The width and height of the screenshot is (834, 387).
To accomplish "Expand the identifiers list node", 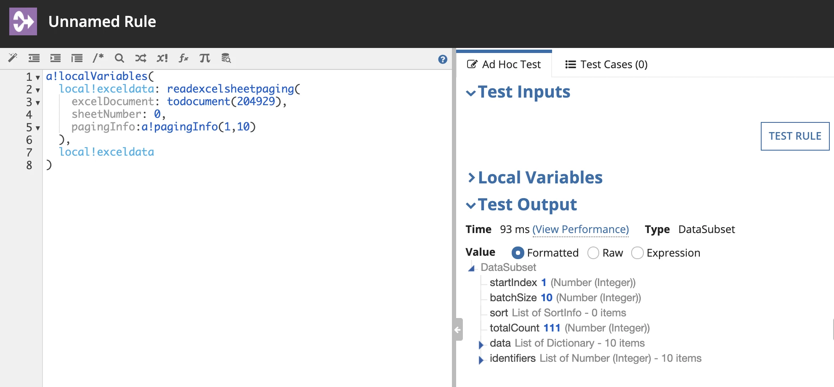I will pos(481,360).
